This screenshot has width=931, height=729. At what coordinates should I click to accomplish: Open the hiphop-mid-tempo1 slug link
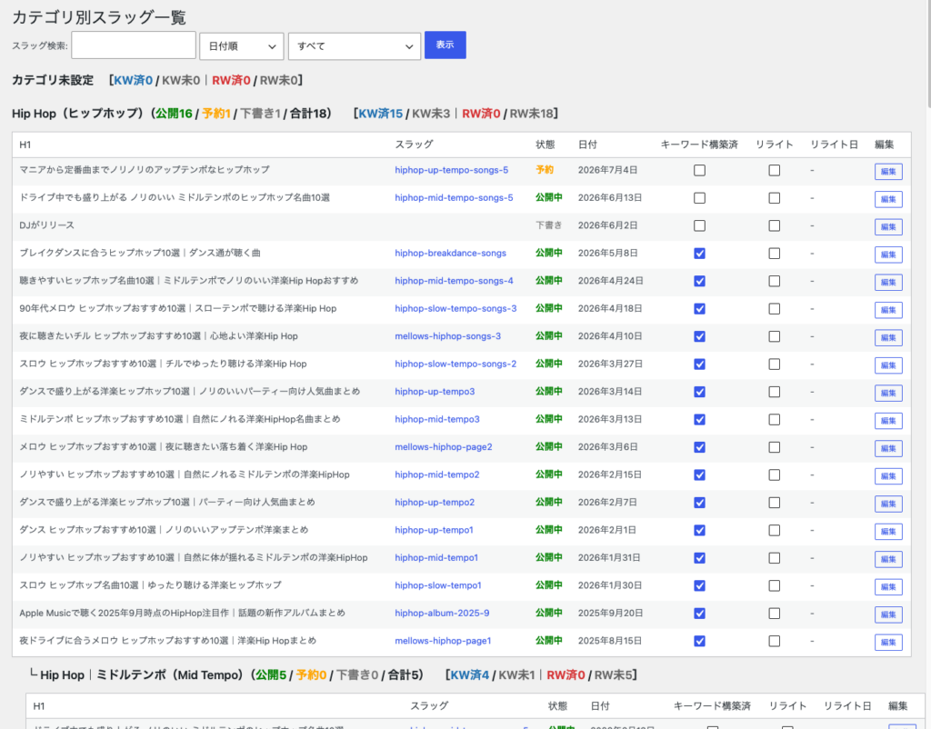(436, 557)
